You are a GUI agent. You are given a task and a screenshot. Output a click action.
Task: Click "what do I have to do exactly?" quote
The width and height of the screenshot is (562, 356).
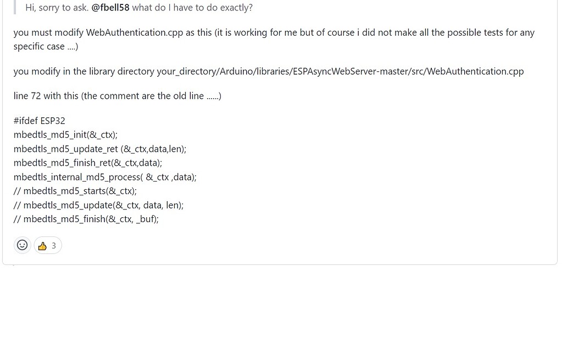click(192, 8)
